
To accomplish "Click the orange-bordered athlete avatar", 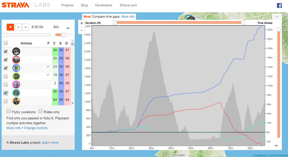I will pos(16,101).
